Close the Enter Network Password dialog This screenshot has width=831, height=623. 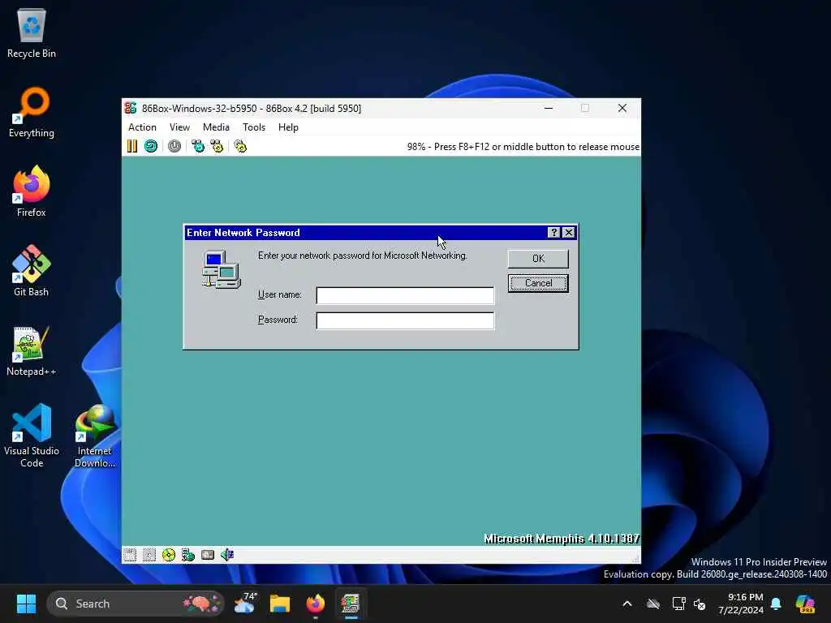pyautogui.click(x=569, y=233)
